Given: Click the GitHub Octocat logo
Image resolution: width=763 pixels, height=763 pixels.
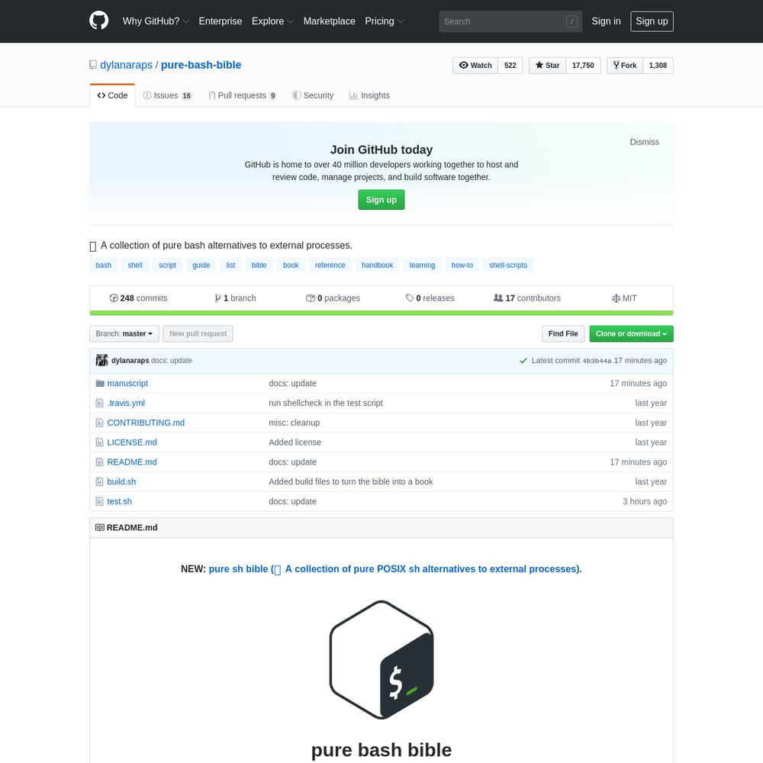Looking at the screenshot, I should (x=98, y=21).
